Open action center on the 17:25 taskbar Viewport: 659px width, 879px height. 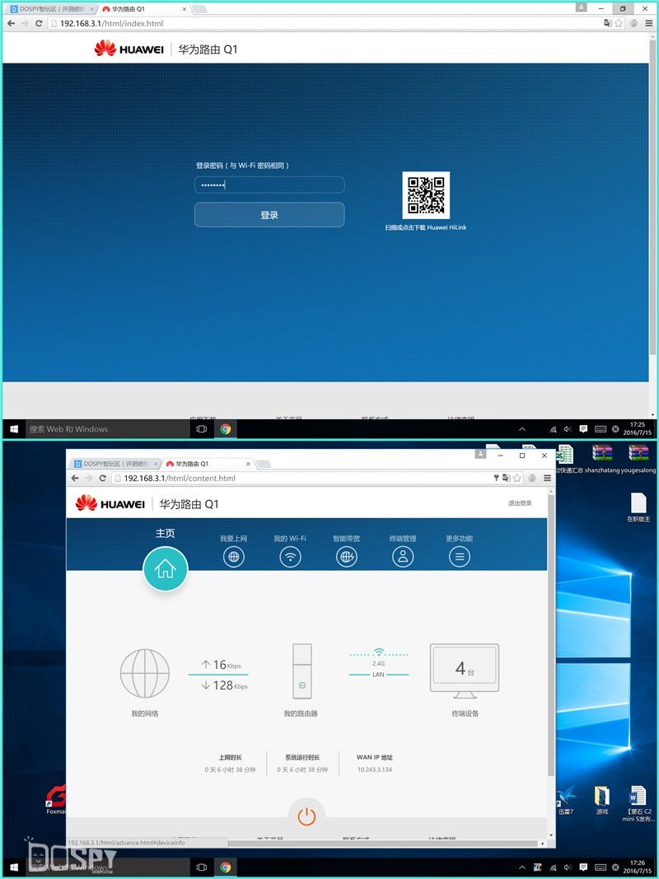point(583,429)
